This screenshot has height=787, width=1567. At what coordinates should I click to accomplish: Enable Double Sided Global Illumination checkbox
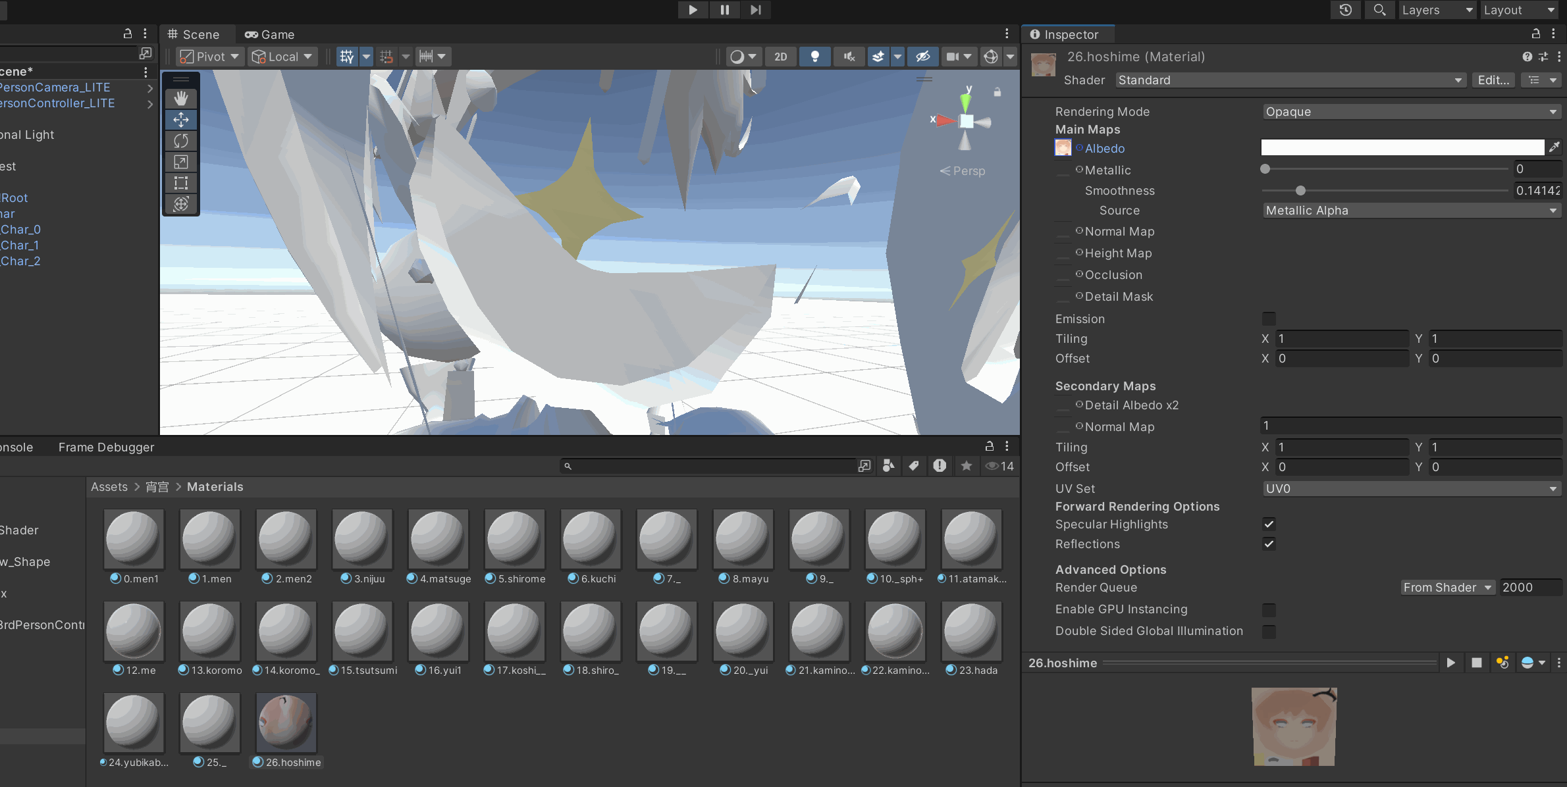1269,631
